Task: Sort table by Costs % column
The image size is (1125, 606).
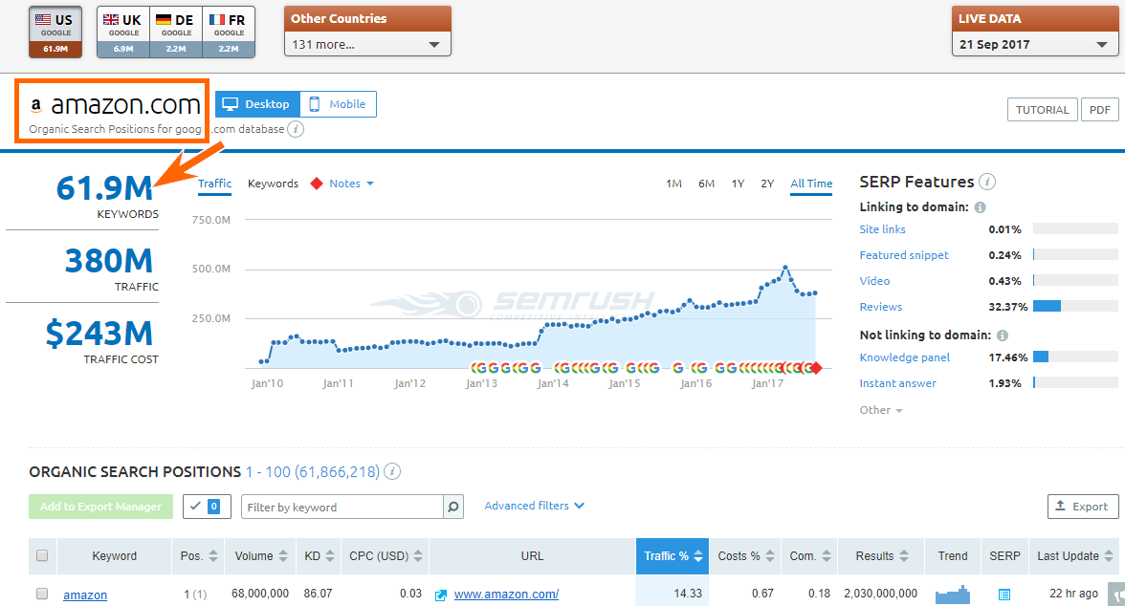Action: click(x=744, y=555)
